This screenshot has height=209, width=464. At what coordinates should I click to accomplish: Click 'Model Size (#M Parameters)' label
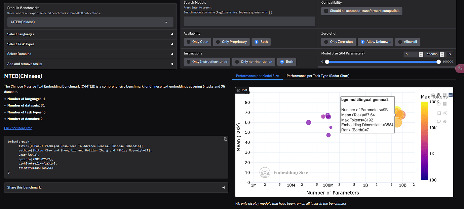click(x=343, y=53)
